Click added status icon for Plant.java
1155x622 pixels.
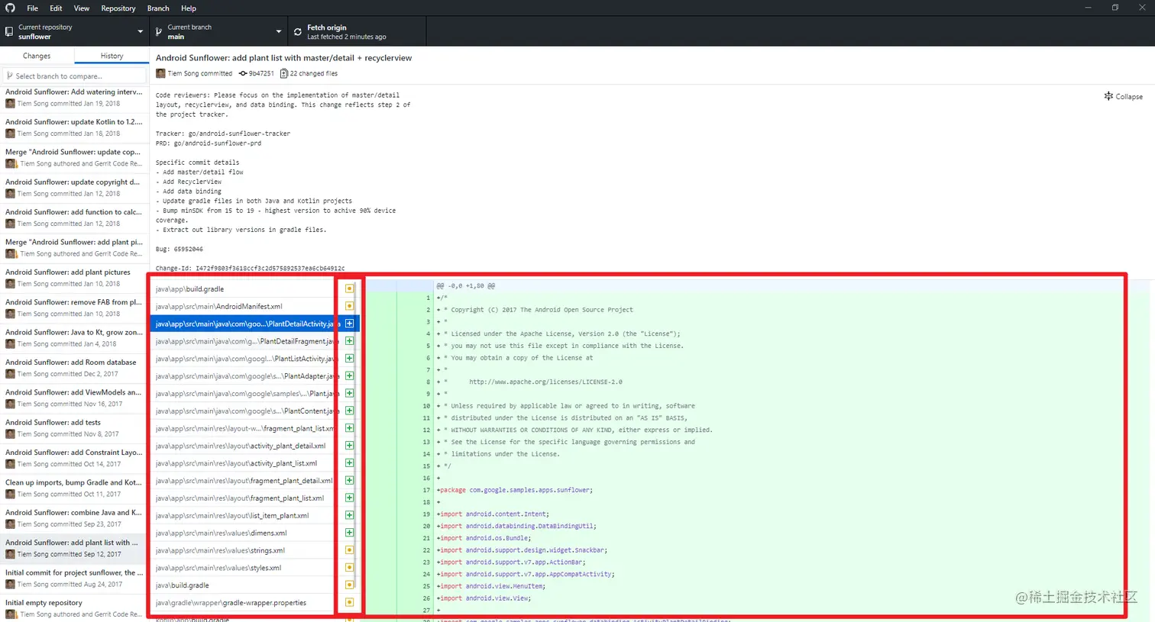[x=349, y=393]
